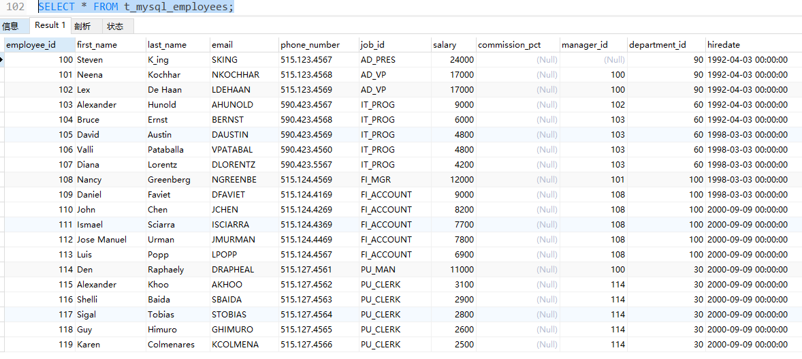Image resolution: width=802 pixels, height=359 pixels.
Task: Click the LPOPP email cell
Action: tap(244, 255)
